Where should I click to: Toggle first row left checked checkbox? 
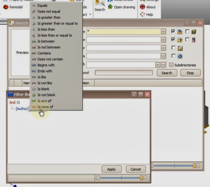coord(173,31)
